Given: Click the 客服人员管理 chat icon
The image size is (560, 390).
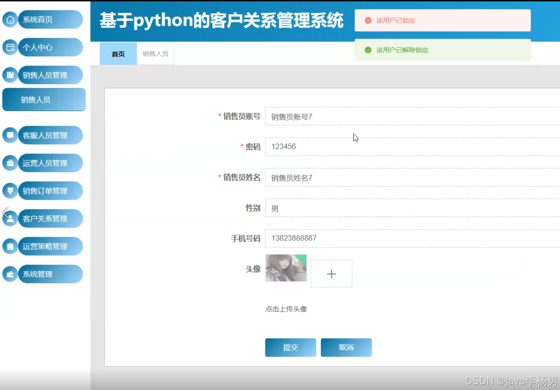Looking at the screenshot, I should (9, 135).
